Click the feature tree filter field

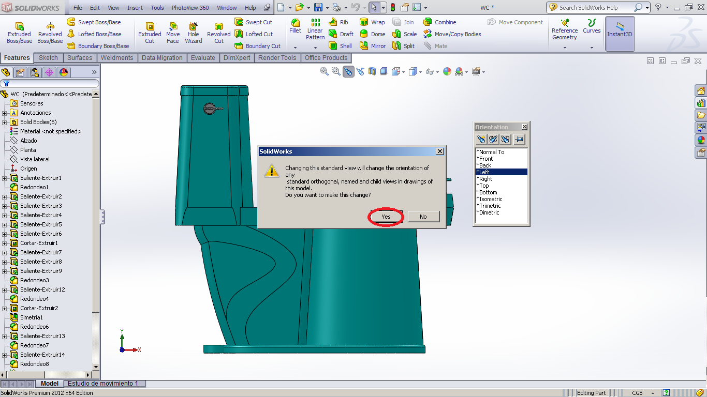click(50, 83)
